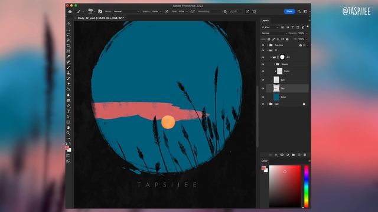The image size is (378, 212).
Task: Select the Lasso tool
Action: pyautogui.click(x=69, y=35)
